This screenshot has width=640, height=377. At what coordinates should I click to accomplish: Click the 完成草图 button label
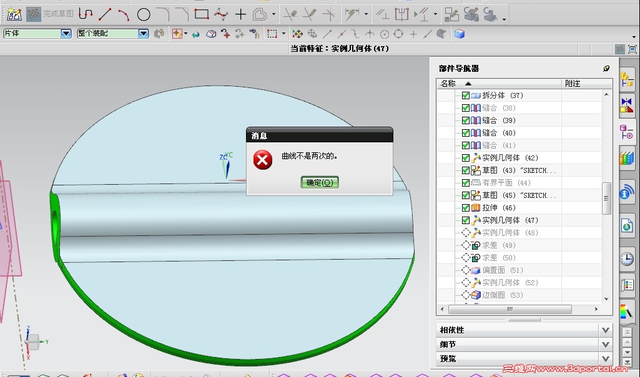click(x=58, y=14)
